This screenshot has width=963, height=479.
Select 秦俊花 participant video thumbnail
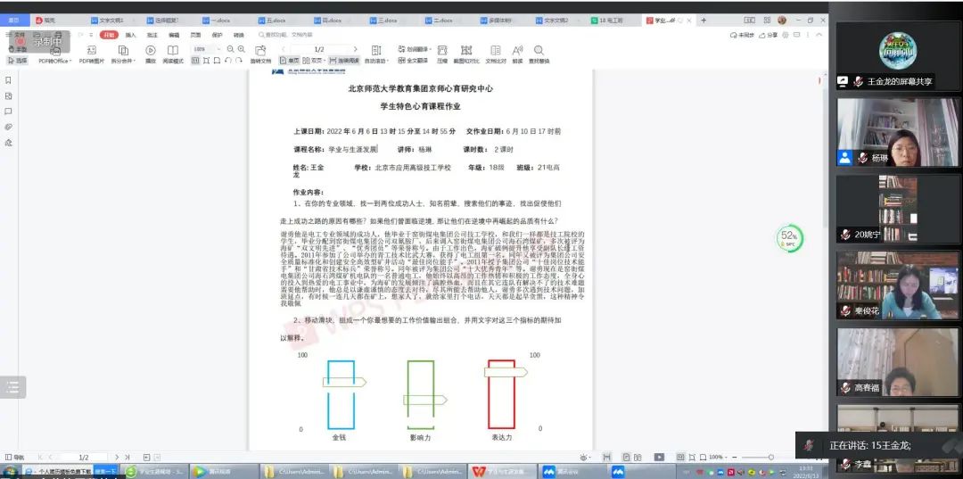[x=897, y=285]
